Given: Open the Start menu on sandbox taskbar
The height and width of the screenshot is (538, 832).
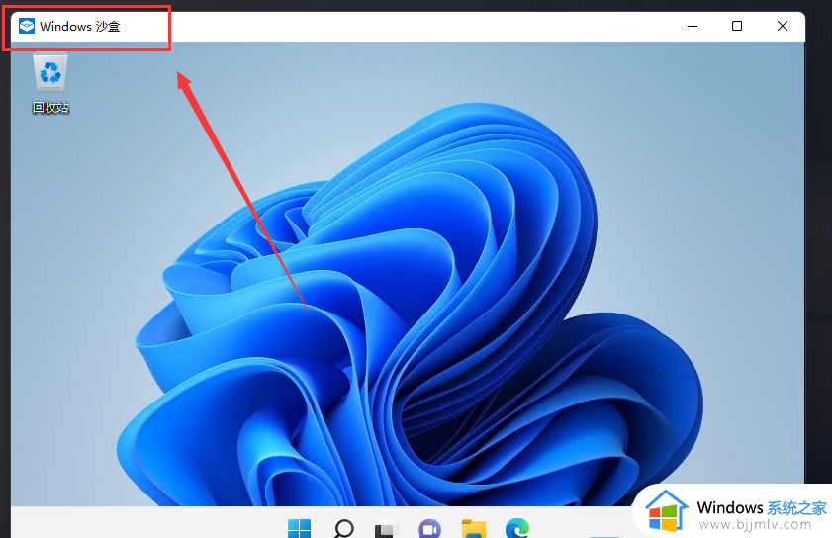Looking at the screenshot, I should [300, 528].
